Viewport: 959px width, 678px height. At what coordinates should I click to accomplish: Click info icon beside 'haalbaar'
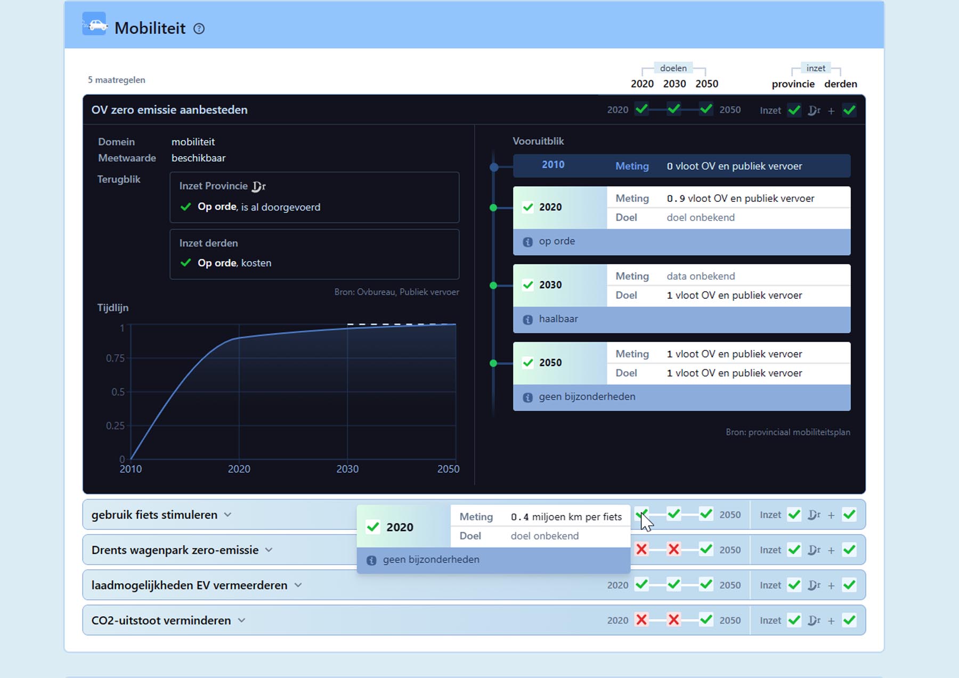(527, 320)
